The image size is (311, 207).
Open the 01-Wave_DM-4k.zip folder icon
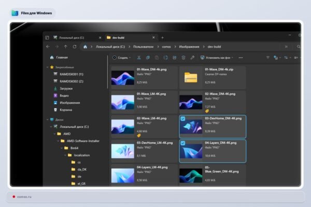[x=191, y=78]
